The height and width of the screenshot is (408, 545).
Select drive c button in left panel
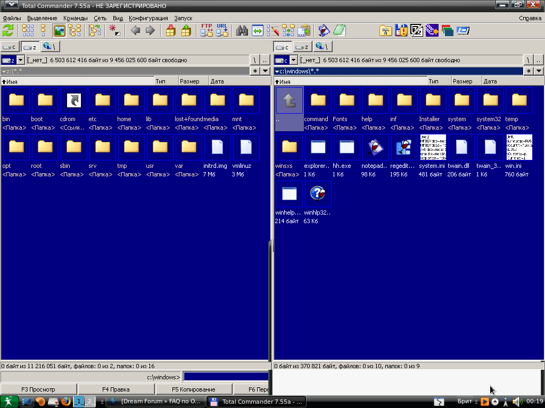pos(10,47)
